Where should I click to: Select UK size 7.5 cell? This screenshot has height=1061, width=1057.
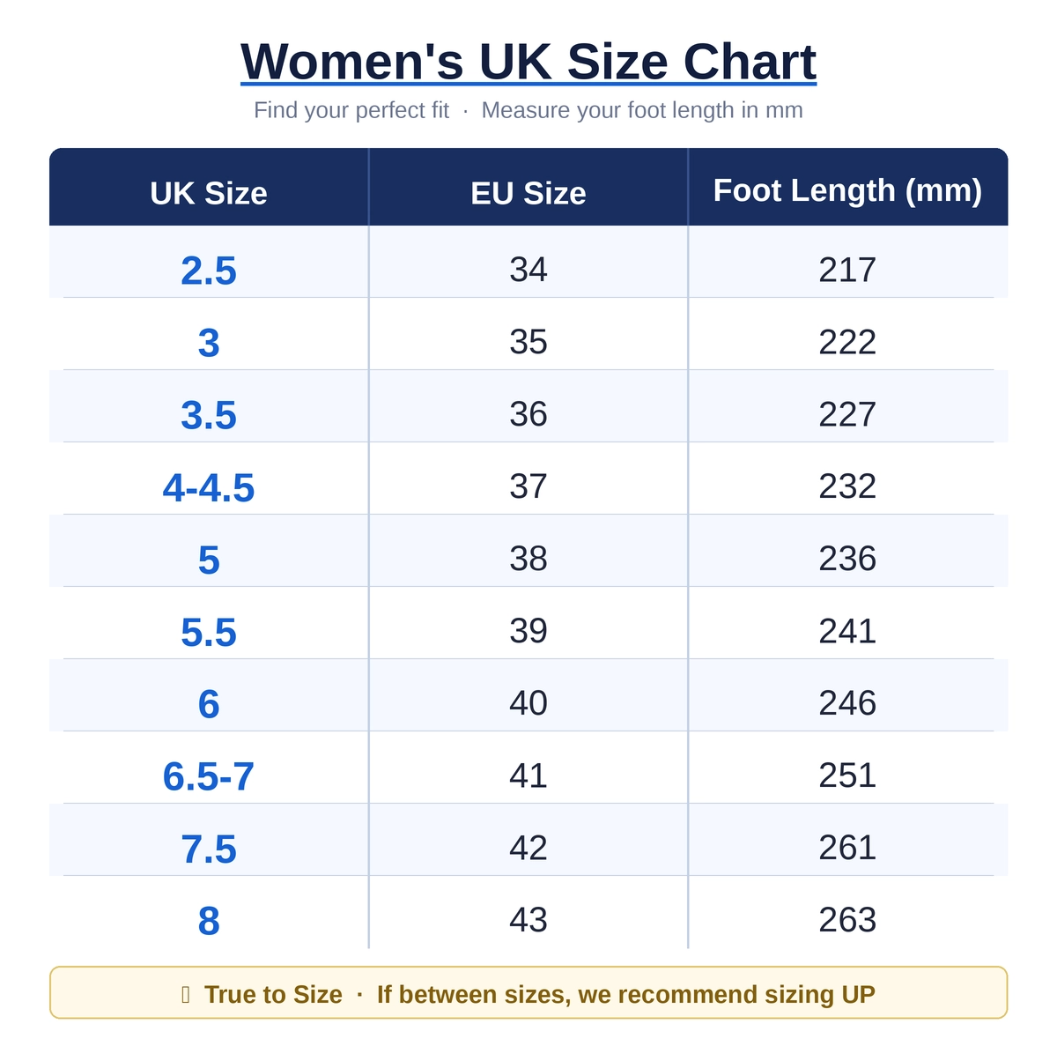pos(209,840)
